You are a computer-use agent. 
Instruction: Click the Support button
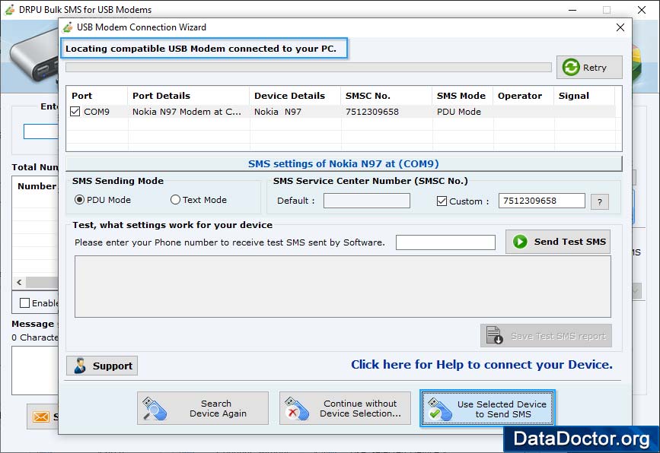[102, 366]
